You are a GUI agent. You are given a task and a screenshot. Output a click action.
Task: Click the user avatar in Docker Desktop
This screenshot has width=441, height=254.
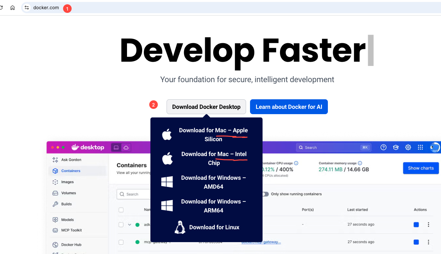click(435, 147)
